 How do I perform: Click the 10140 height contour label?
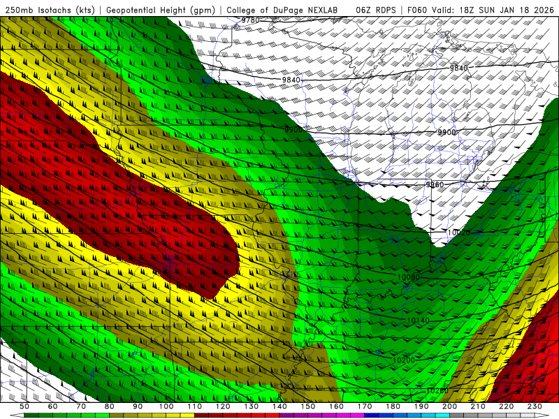click(418, 321)
